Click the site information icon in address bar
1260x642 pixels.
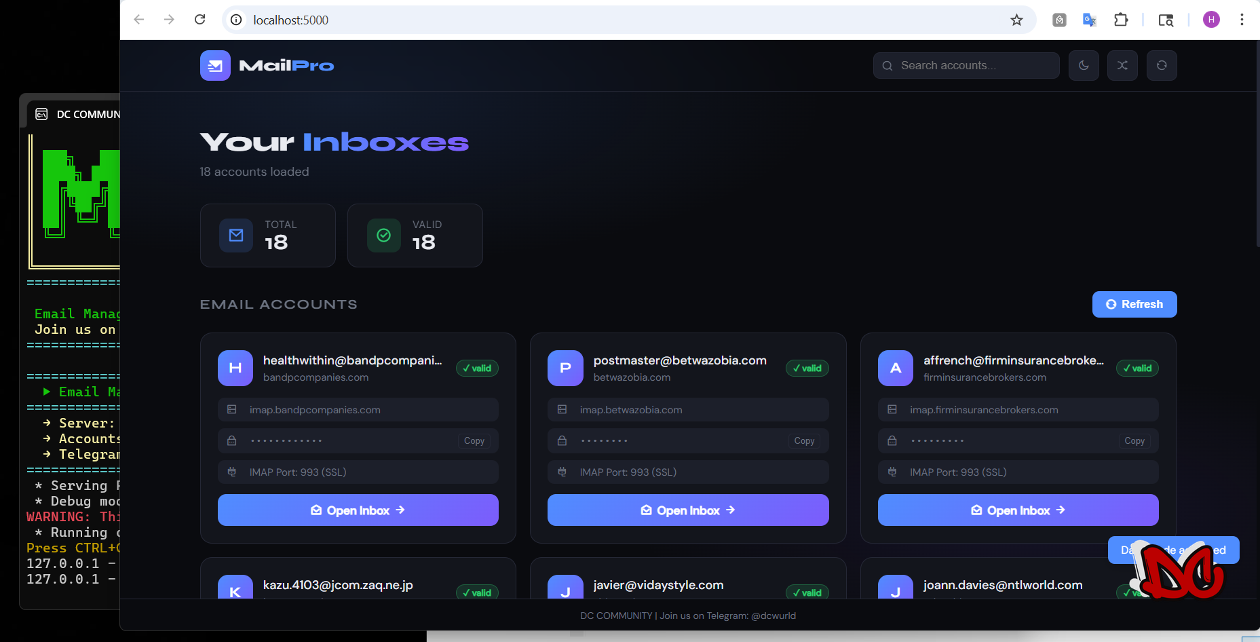point(236,20)
